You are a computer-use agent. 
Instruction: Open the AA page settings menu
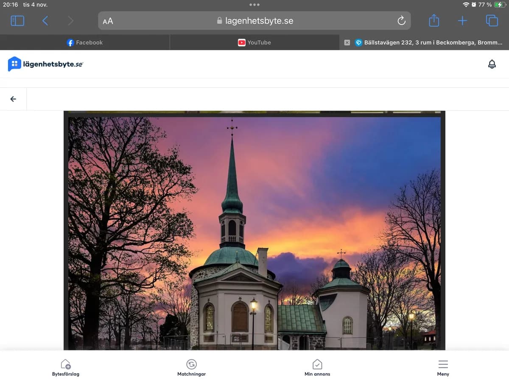click(x=108, y=21)
